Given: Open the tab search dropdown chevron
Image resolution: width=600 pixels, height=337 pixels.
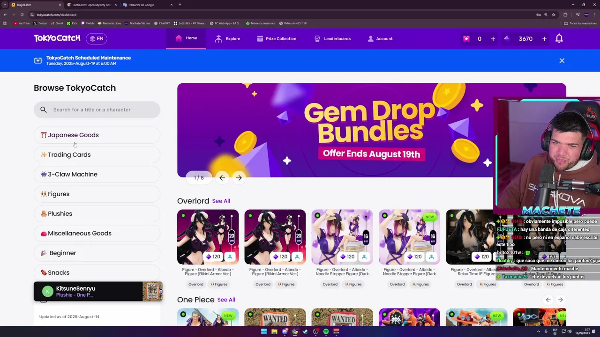Looking at the screenshot, I should (5, 5).
